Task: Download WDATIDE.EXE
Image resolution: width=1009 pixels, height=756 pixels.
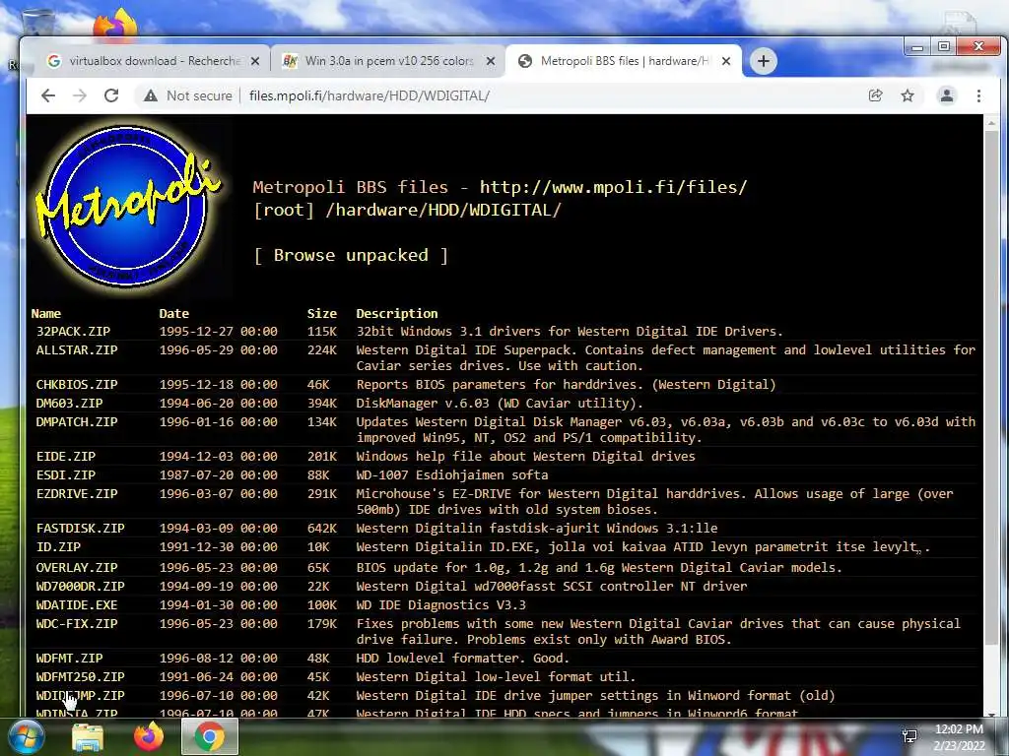Action: 77,605
